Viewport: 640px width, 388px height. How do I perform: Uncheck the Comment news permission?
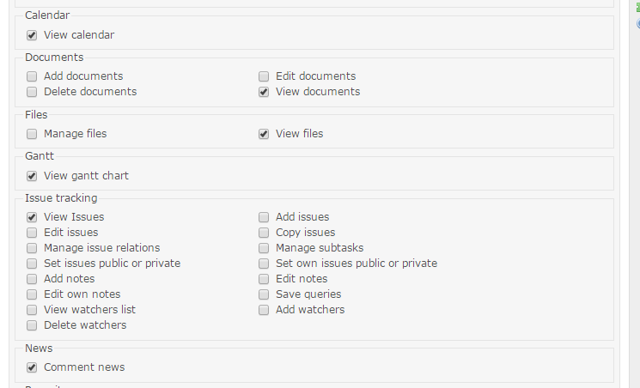32,368
